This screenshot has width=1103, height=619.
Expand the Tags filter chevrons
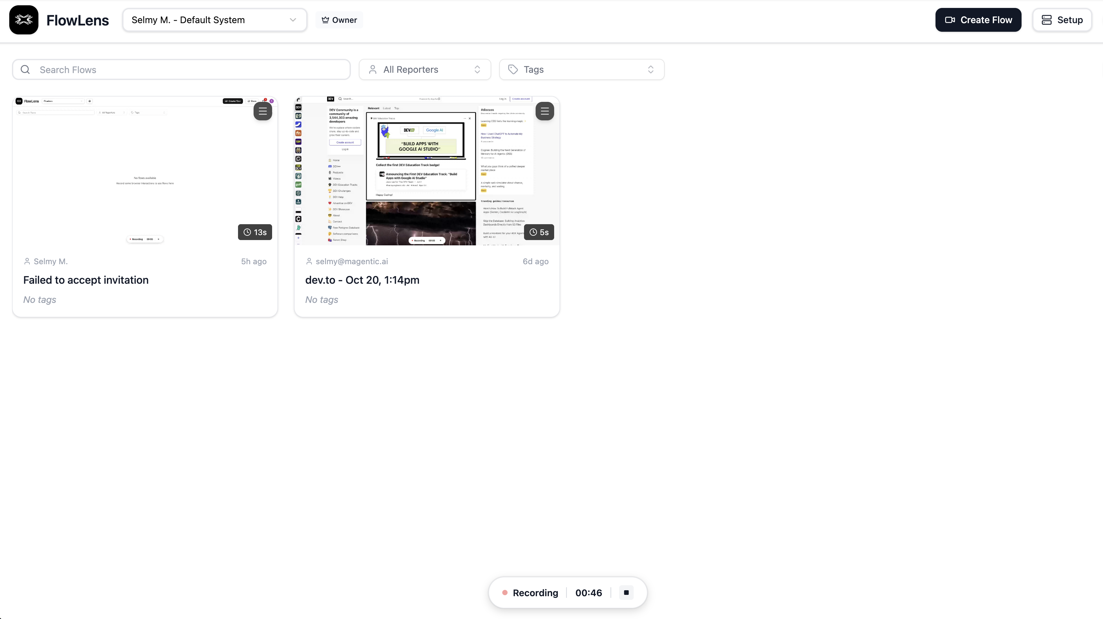click(x=650, y=69)
